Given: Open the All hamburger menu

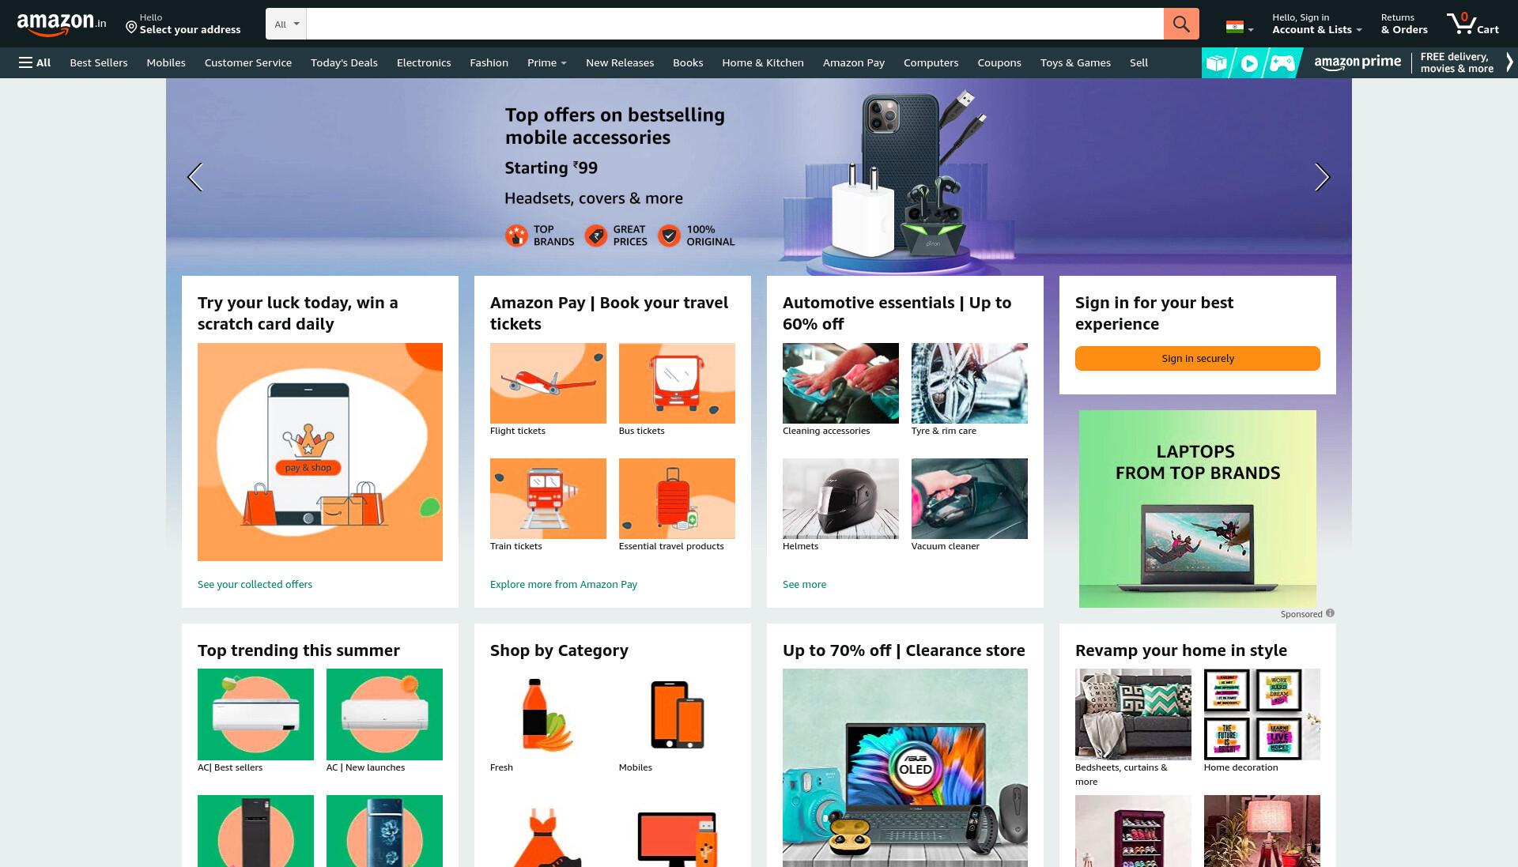Looking at the screenshot, I should 35,62.
